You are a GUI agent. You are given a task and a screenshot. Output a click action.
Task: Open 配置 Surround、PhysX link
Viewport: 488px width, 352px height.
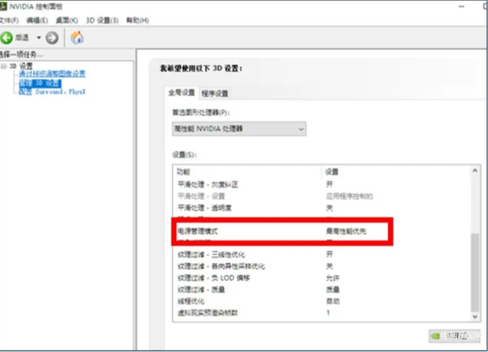tap(52, 92)
